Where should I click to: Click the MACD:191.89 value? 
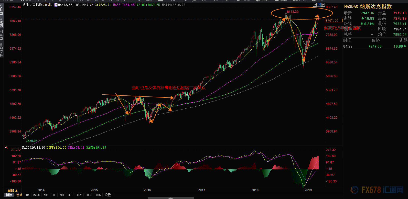[96, 148]
